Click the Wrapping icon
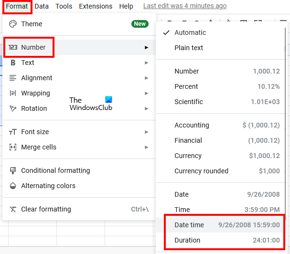The height and width of the screenshot is (254, 290). coord(13,93)
